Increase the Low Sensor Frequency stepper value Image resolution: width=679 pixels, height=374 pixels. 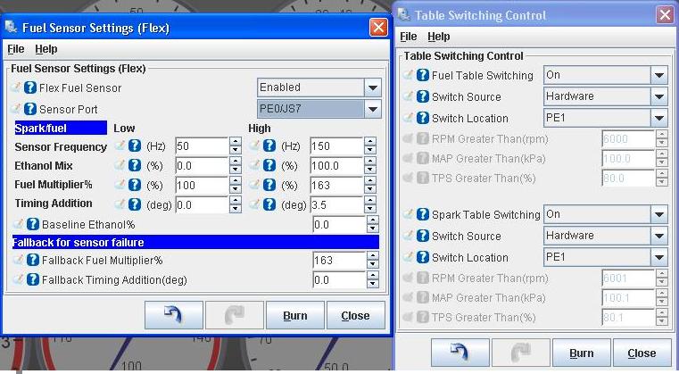click(236, 142)
